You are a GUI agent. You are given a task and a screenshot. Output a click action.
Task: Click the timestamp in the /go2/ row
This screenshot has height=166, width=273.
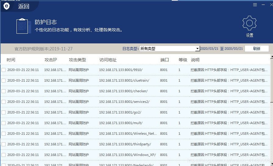(23, 112)
